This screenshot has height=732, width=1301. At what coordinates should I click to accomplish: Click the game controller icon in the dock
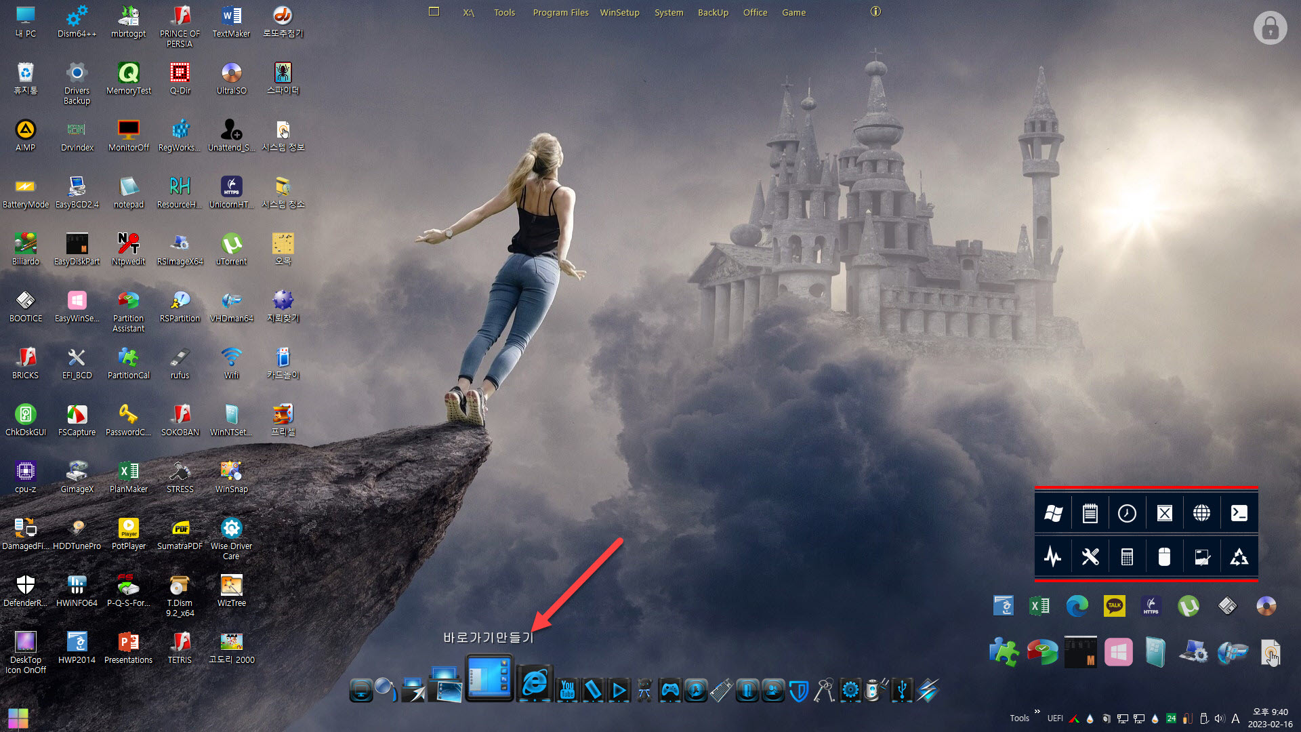coord(669,690)
